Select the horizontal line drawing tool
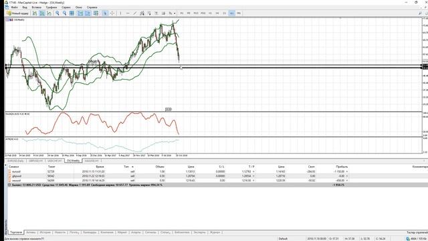This screenshot has height=241, width=428. point(128,13)
